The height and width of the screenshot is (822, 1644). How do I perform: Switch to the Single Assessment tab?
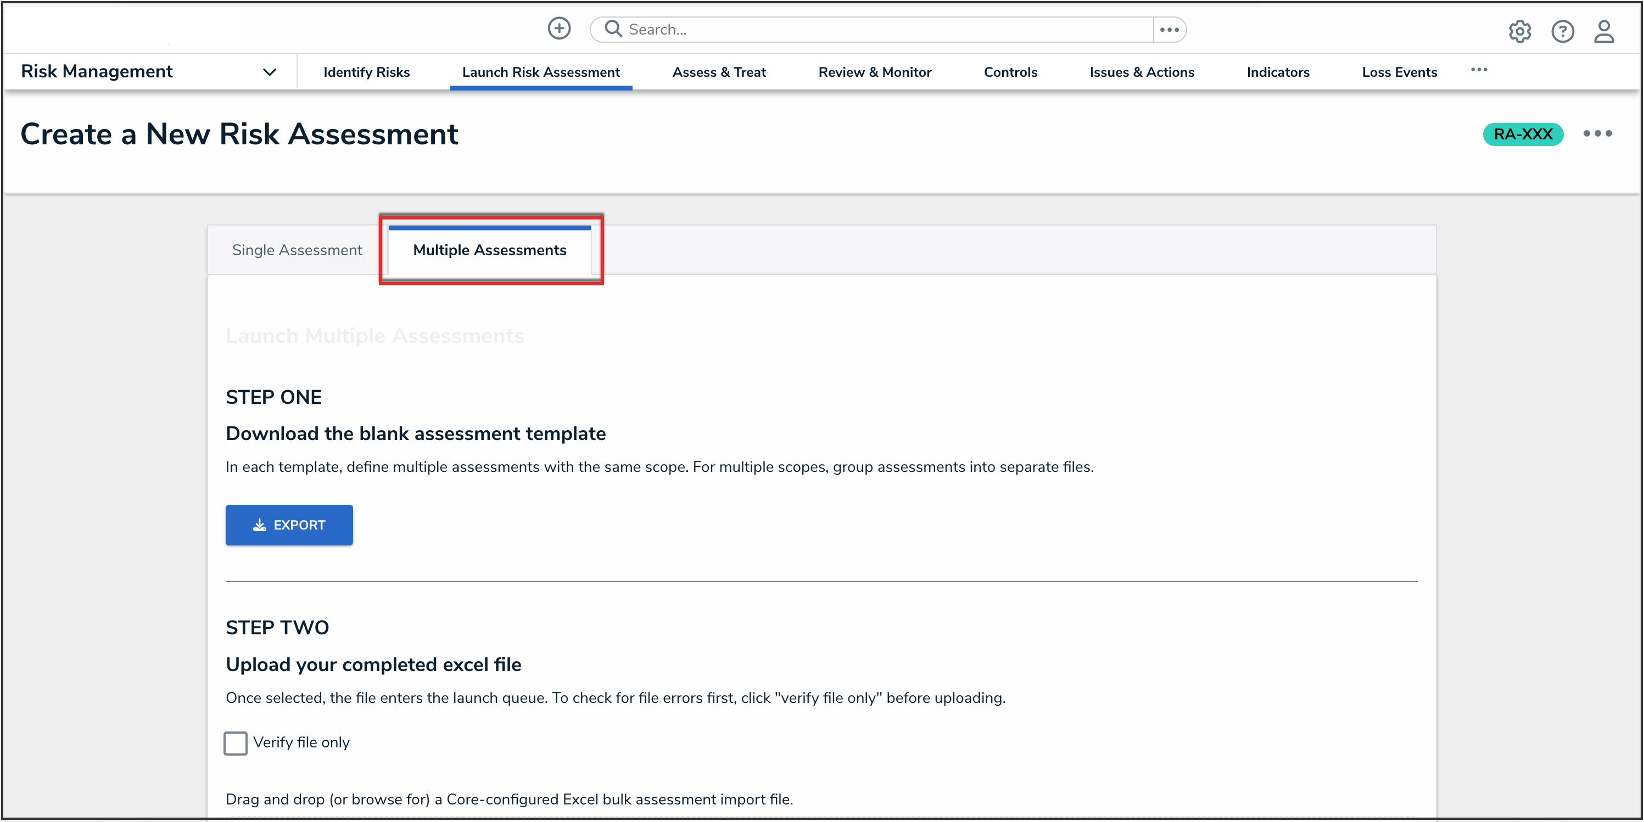tap(297, 250)
